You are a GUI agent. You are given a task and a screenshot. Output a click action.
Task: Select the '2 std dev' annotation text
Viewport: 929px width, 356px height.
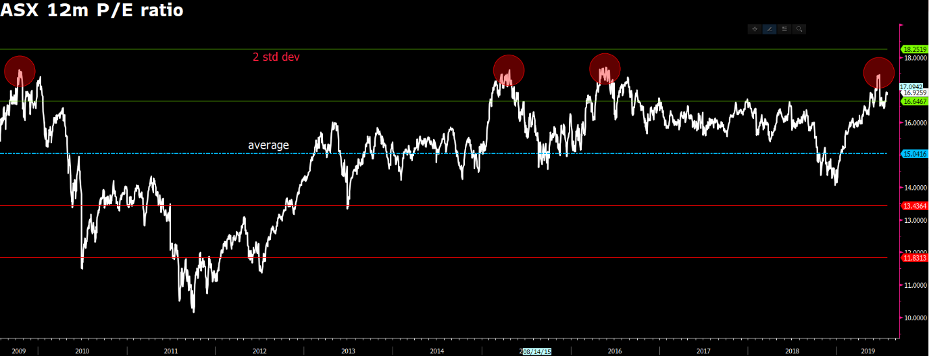pos(276,57)
